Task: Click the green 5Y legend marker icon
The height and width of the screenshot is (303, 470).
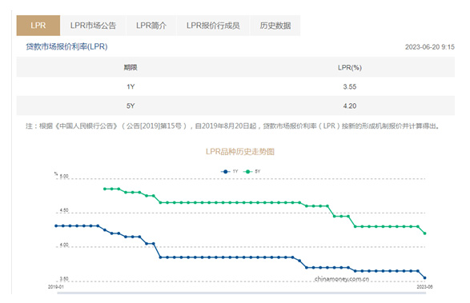Action: [247, 172]
